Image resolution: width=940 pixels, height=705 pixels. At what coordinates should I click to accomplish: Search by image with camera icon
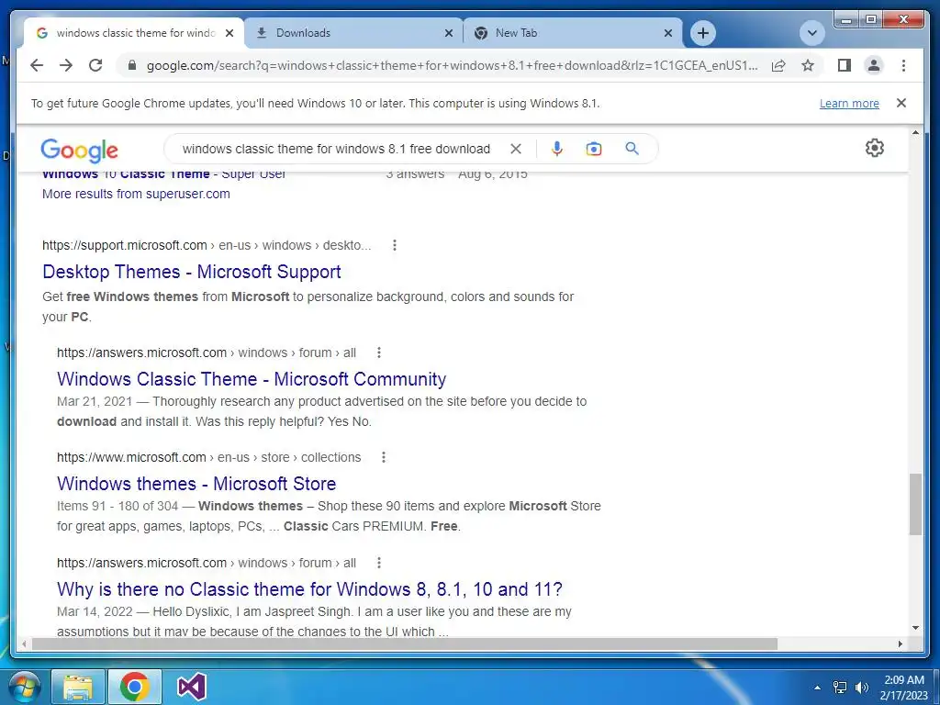coord(594,149)
